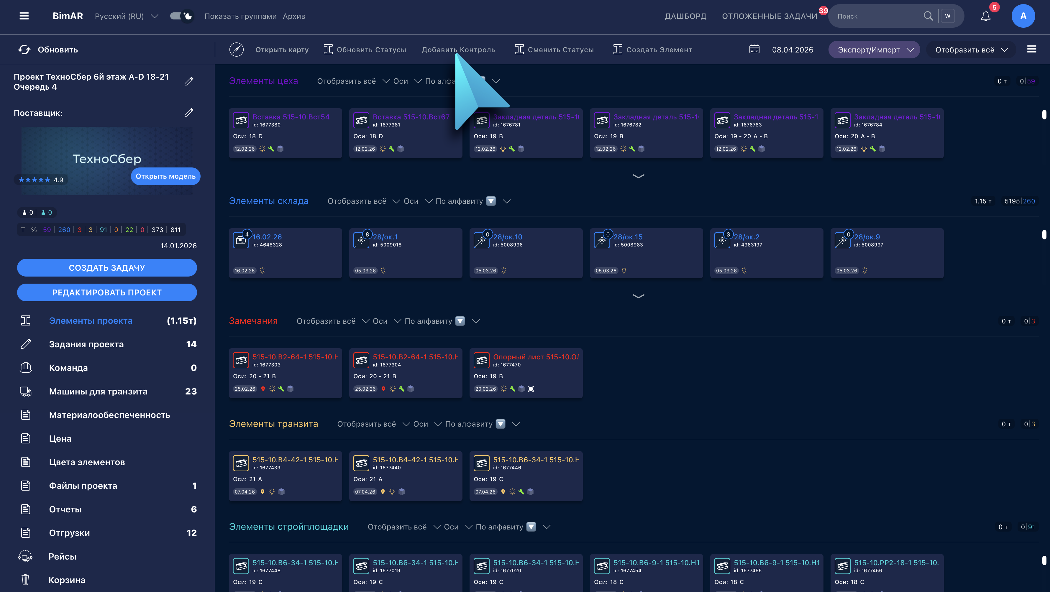
Task: Open the user avatar A menu
Action: (x=1023, y=16)
